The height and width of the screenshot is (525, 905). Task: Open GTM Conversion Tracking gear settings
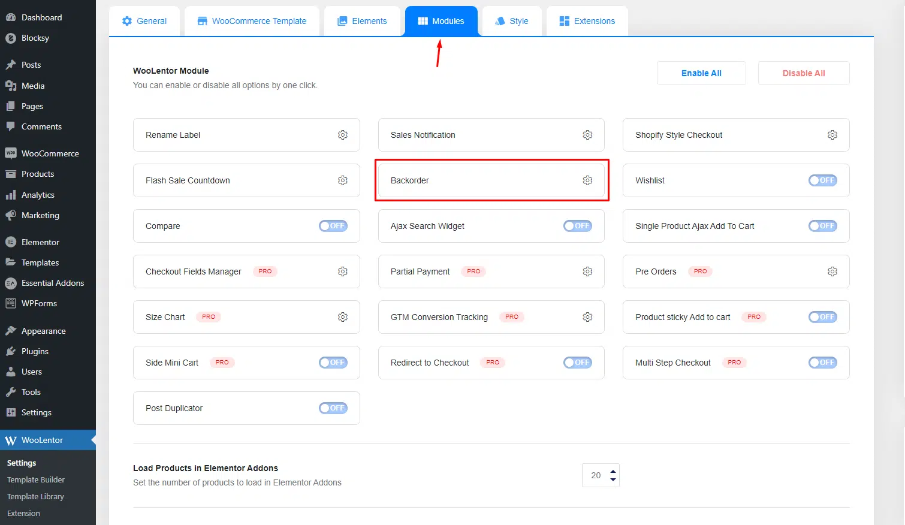click(587, 317)
